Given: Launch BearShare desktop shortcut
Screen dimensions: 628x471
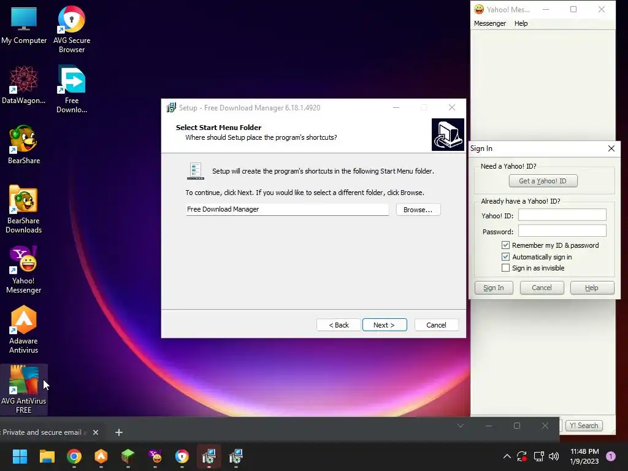Looking at the screenshot, I should [x=24, y=145].
